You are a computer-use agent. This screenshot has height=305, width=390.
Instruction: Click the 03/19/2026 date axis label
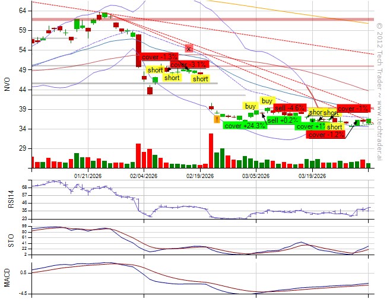pos(312,176)
